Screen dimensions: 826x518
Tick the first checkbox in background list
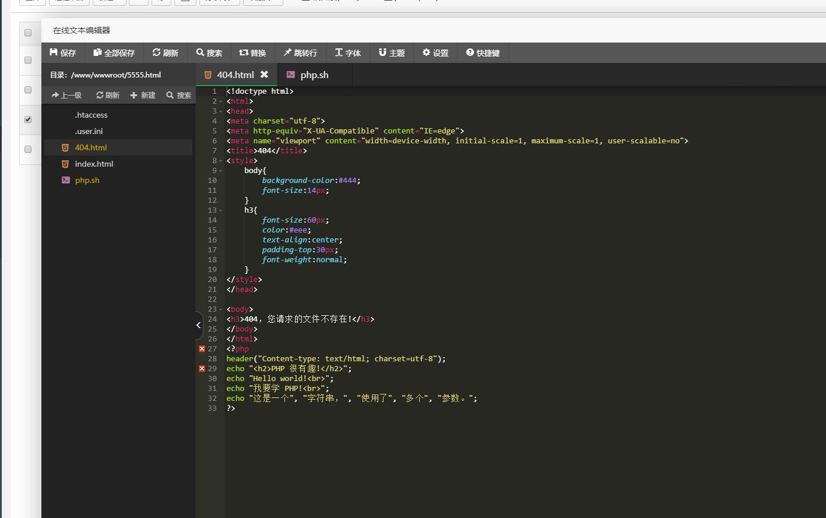click(x=28, y=33)
